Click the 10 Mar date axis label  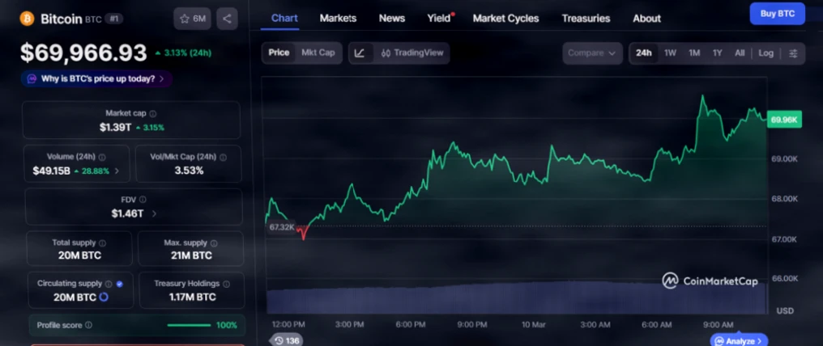click(533, 324)
